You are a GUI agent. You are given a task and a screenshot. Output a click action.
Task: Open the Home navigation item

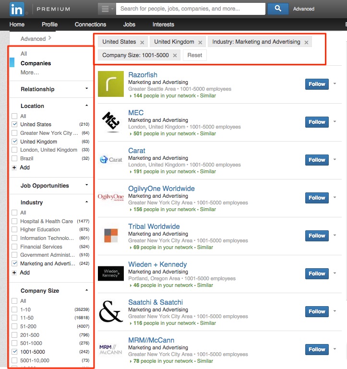(17, 24)
